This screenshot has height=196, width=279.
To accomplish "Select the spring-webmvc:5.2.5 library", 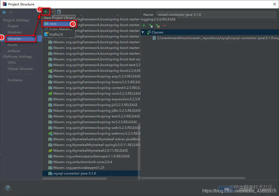I will pos(97,133).
